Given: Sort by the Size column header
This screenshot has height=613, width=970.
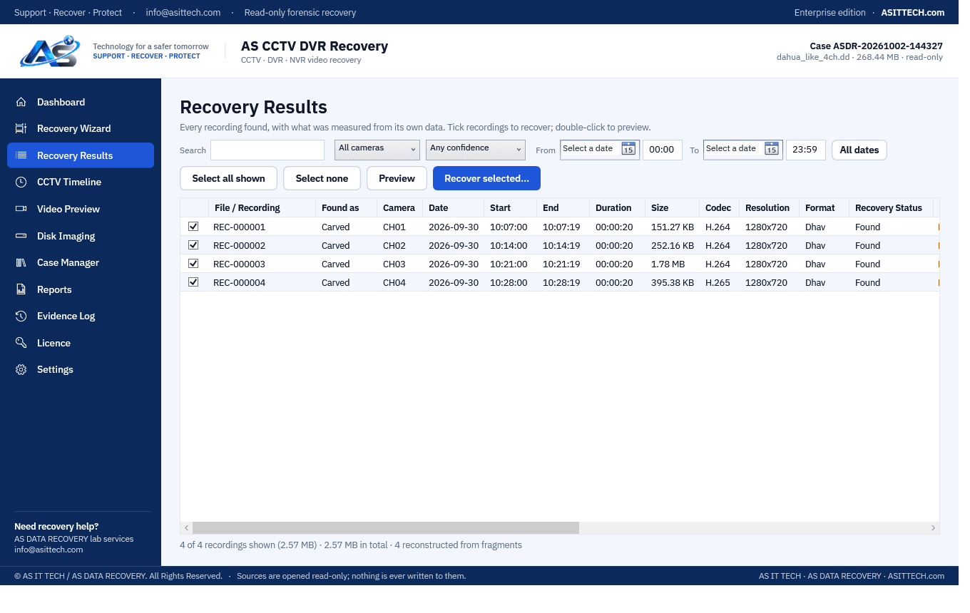Looking at the screenshot, I should [673, 207].
